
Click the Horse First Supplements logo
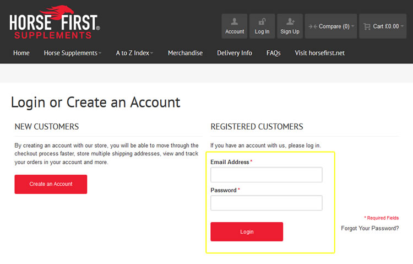click(55, 22)
